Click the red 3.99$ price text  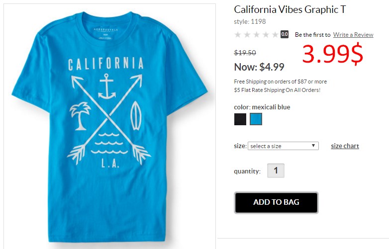pyautogui.click(x=333, y=54)
